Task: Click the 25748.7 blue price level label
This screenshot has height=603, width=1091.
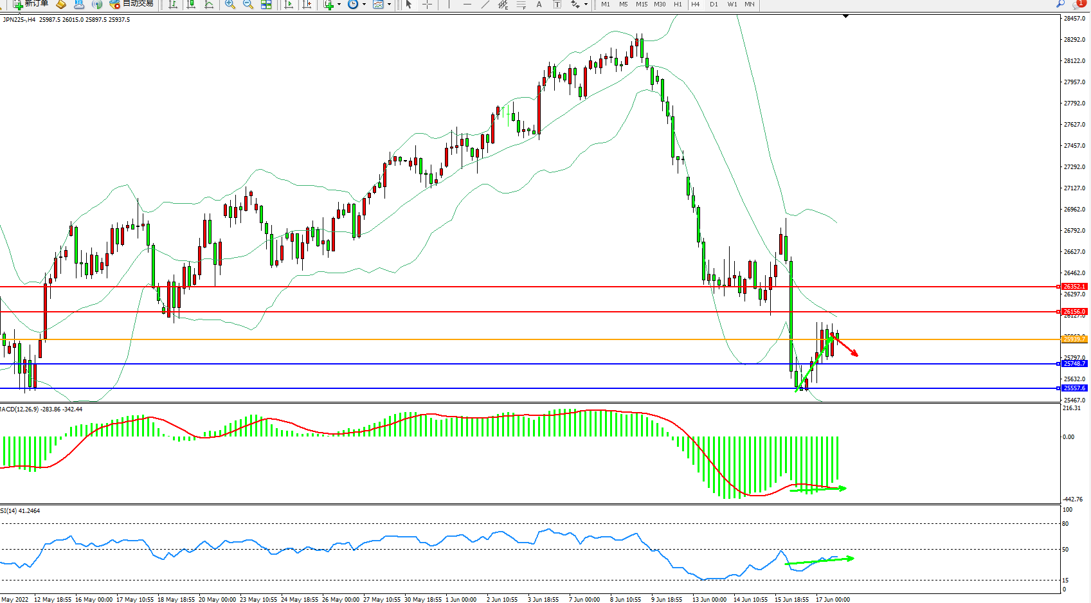Action: (1074, 364)
